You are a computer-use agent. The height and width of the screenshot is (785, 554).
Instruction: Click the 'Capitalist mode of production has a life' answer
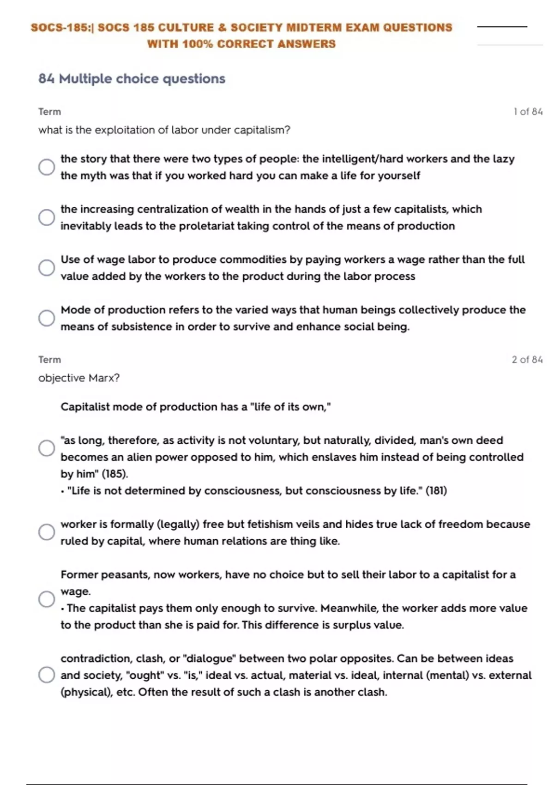coord(196,407)
